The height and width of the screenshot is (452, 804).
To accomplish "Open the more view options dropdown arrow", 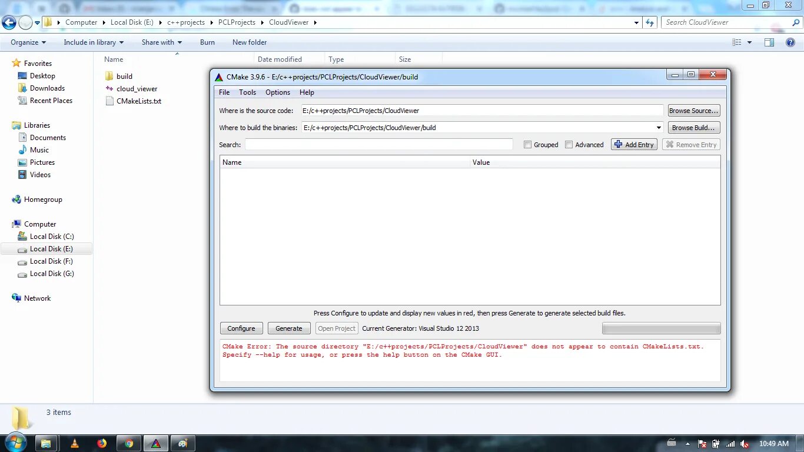I will (x=749, y=42).
